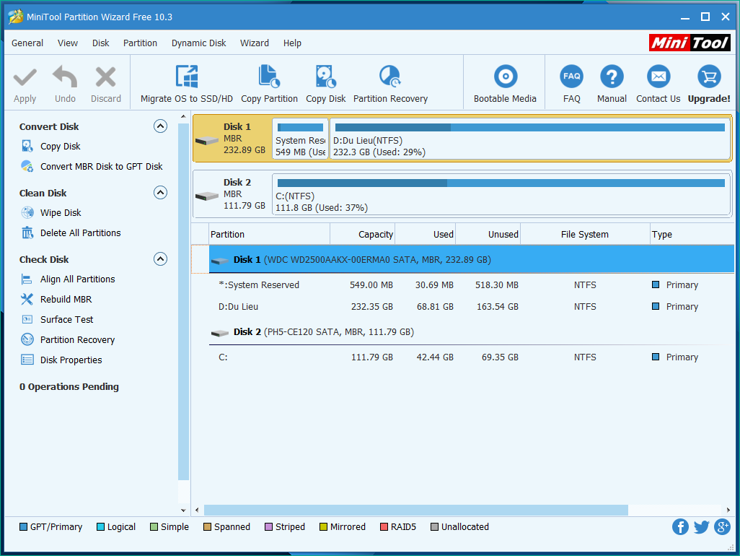Select the C: partition list row
Viewport: 740px width, 556px height.
click(x=472, y=357)
